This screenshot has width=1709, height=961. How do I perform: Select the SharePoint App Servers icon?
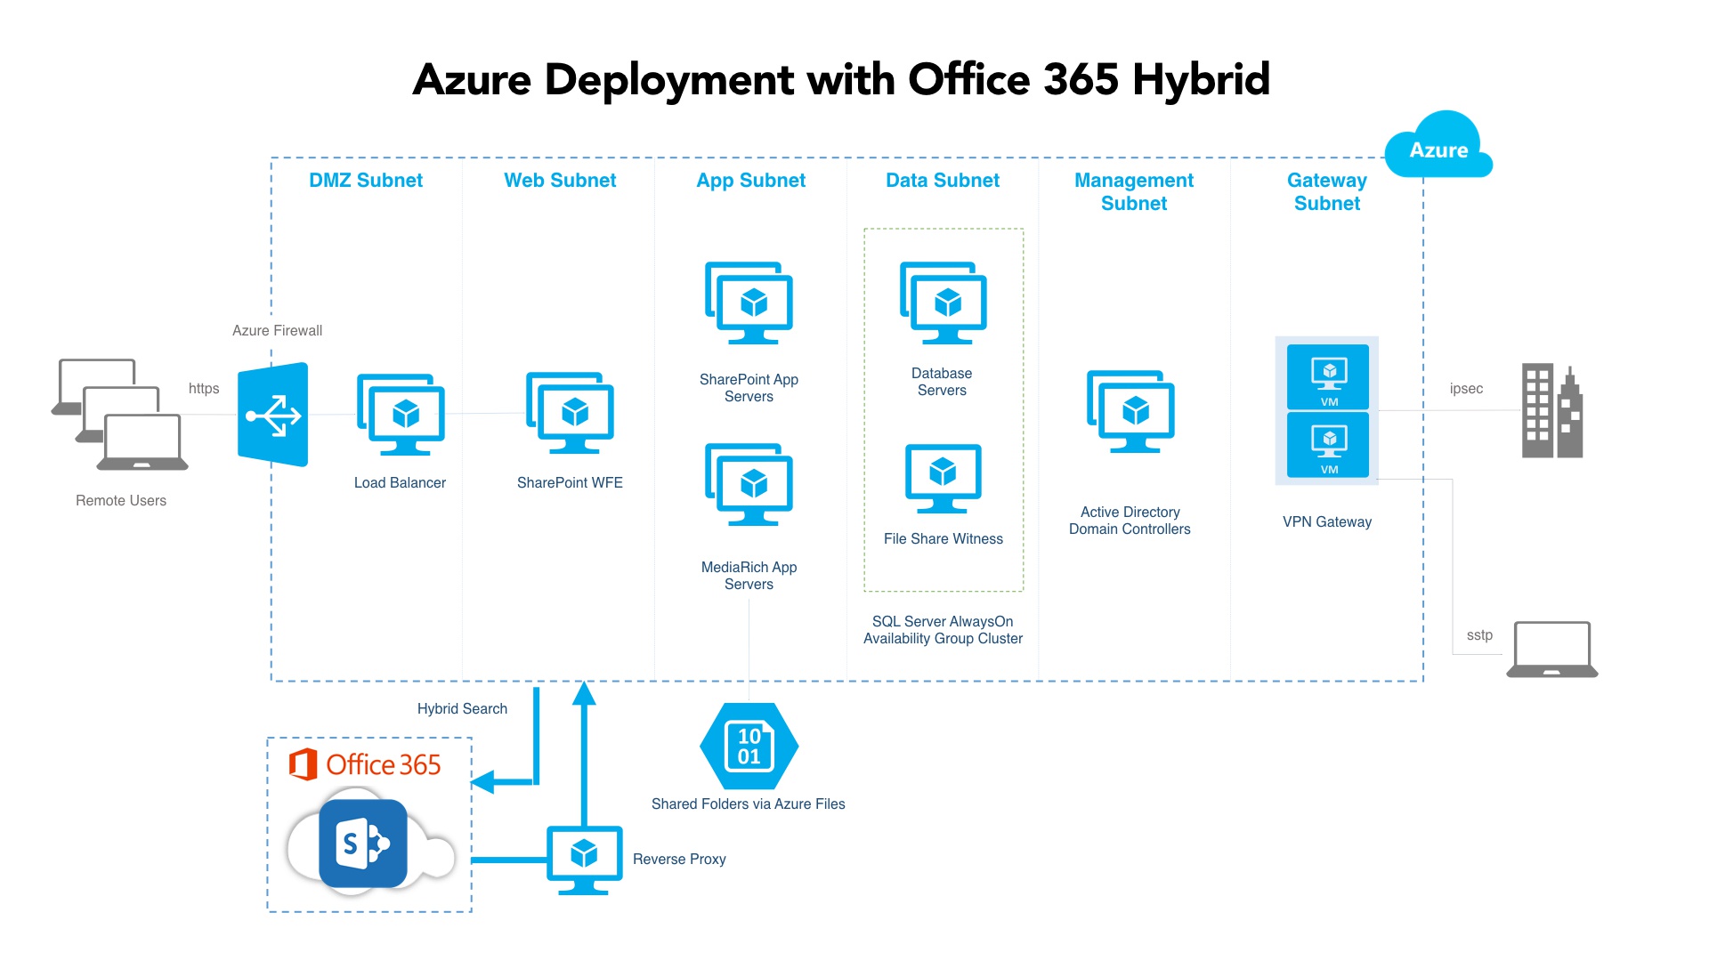tap(749, 303)
